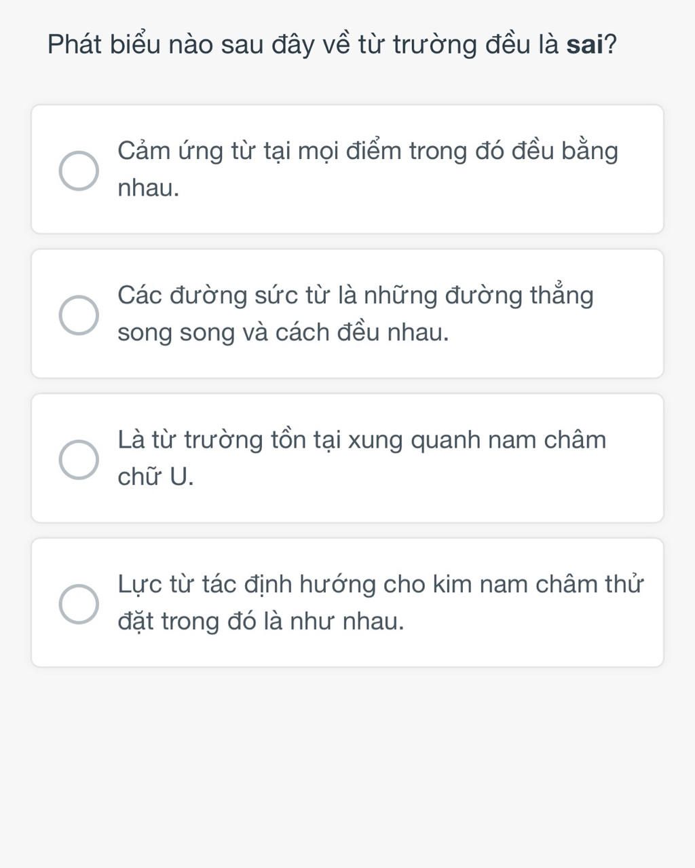Click "chữ U." in the third option
695x868 pixels.
pyautogui.click(x=155, y=477)
